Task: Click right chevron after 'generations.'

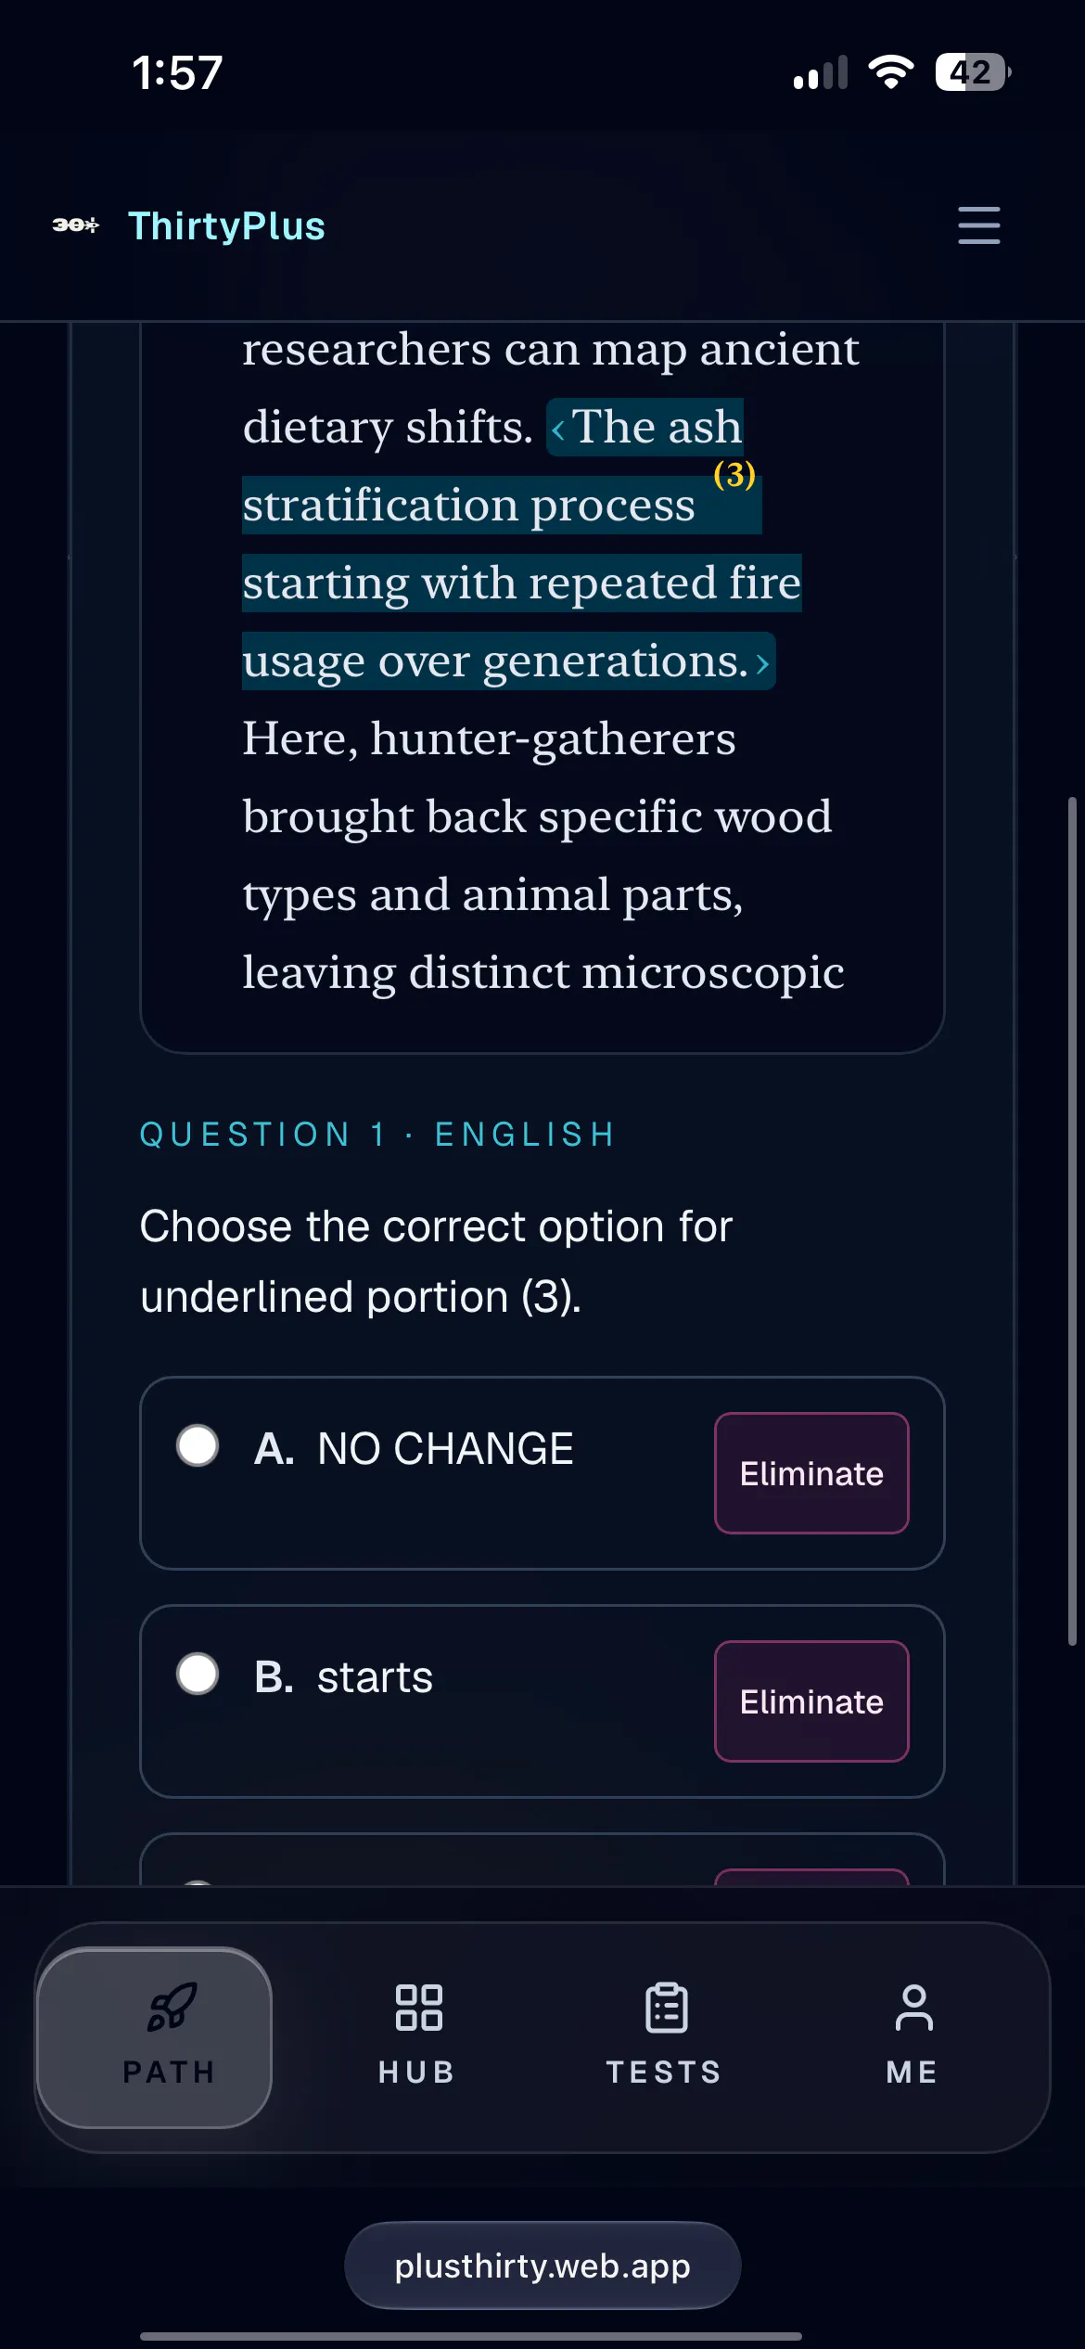Action: (762, 663)
